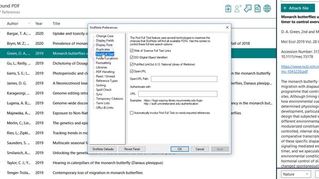Toggle Web of Science Full Text Links checkbox

click(x=132, y=51)
